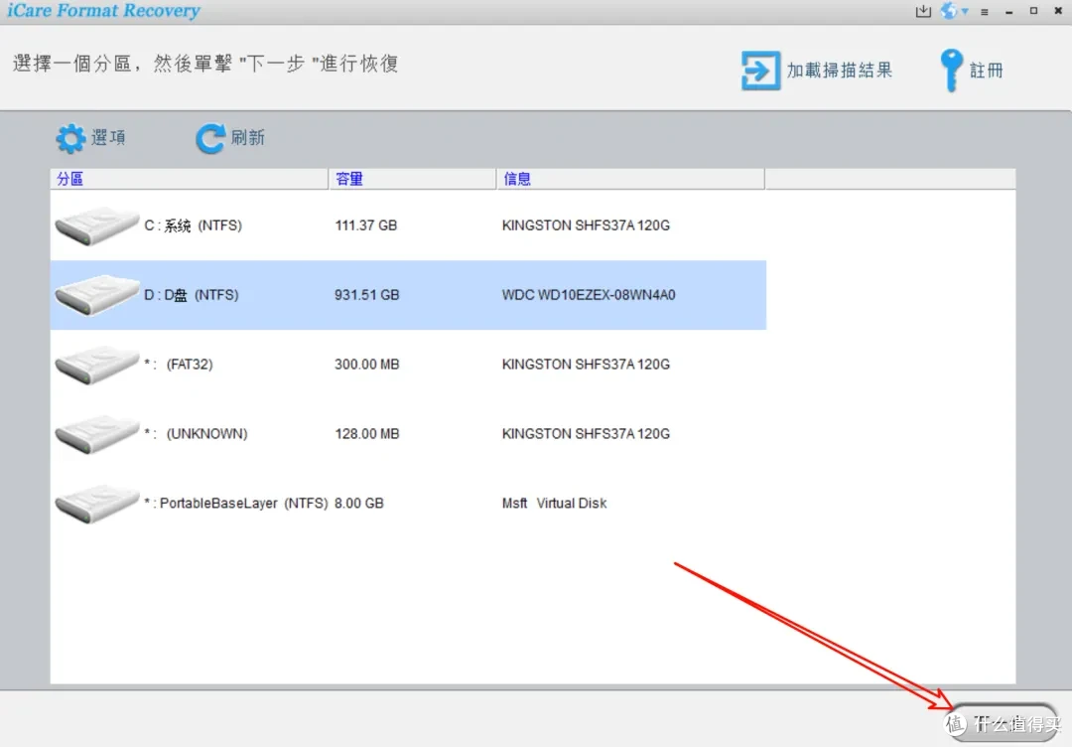Close the iCare Format Recovery window
The width and height of the screenshot is (1072, 747).
click(1058, 11)
